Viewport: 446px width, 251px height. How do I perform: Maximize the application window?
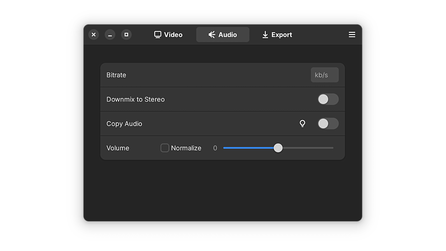[x=126, y=35]
